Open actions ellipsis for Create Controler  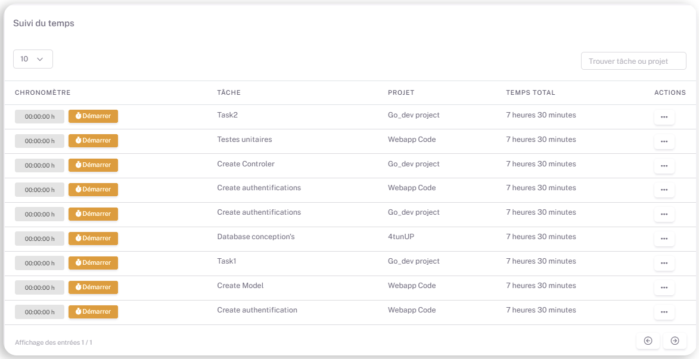664,166
